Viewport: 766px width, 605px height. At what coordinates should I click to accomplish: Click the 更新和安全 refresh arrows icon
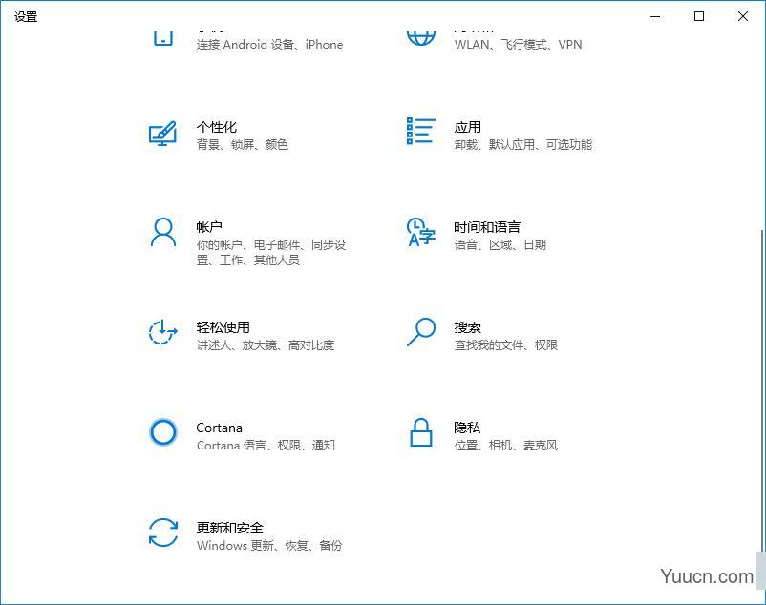coord(163,532)
